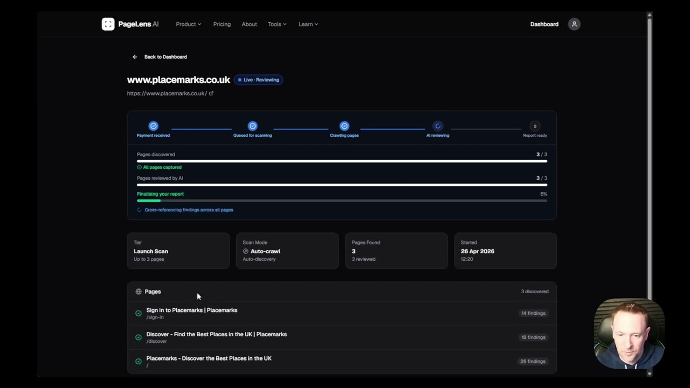This screenshot has height=388, width=690.
Task: Click the Pages reviewed by AI progress bar
Action: tap(342, 185)
